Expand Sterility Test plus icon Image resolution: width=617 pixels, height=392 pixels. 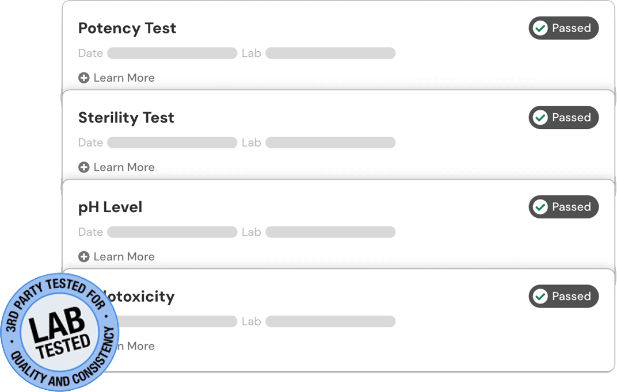pos(84,167)
